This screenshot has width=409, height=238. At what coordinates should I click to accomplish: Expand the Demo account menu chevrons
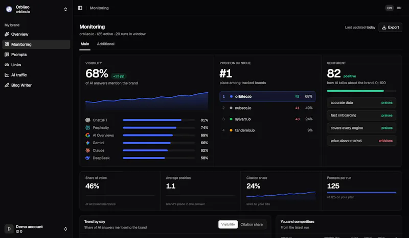point(65,229)
